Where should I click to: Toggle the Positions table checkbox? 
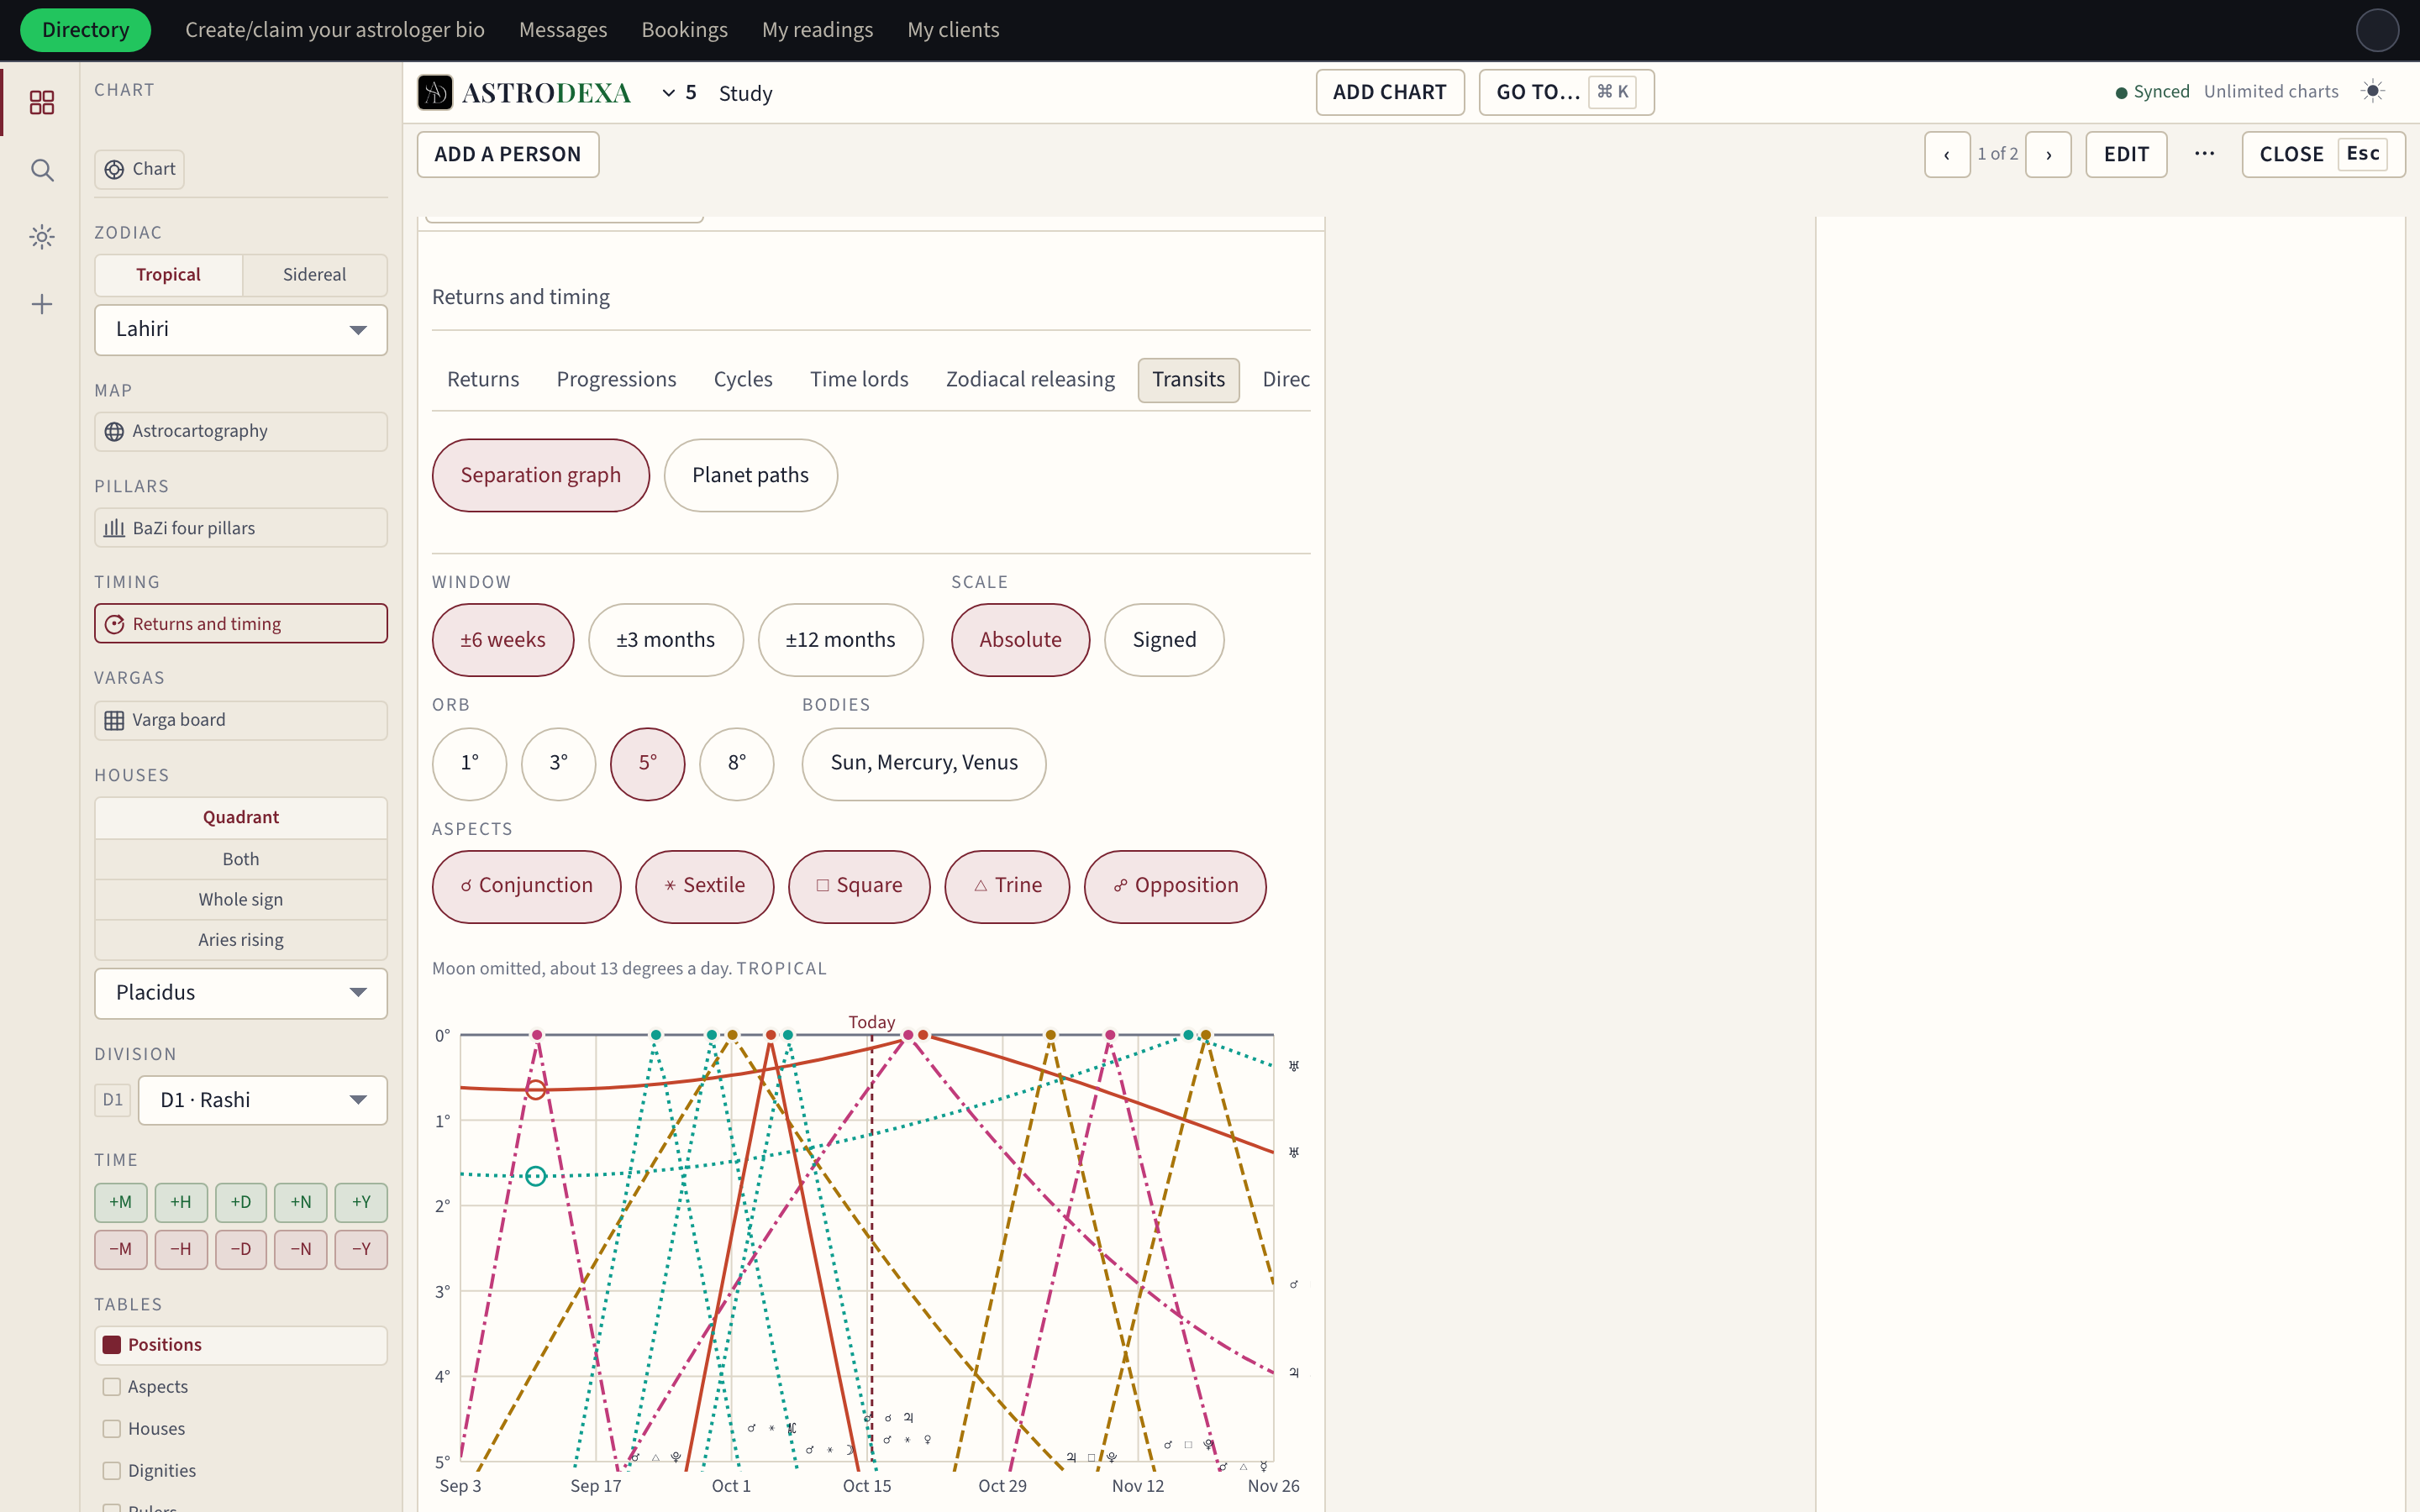(112, 1345)
